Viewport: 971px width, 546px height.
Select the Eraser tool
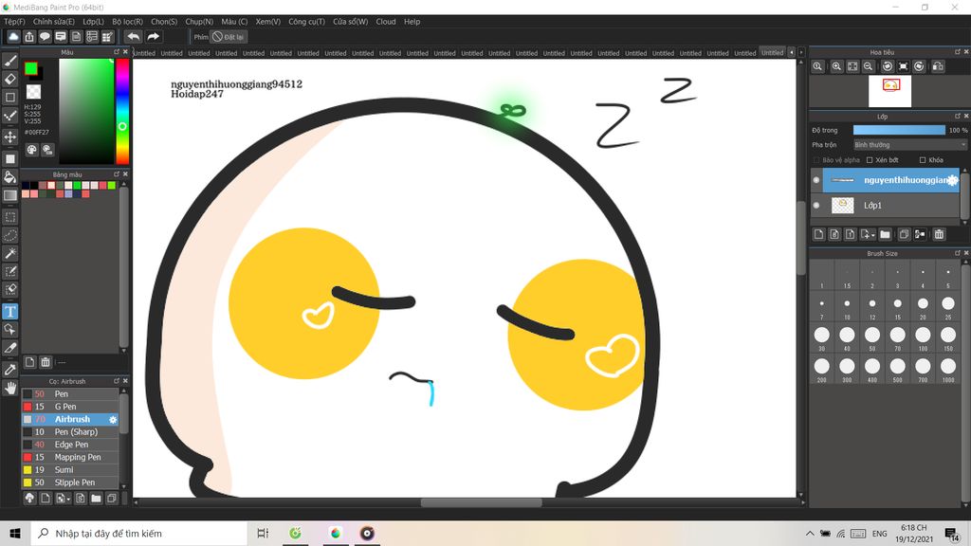pyautogui.click(x=9, y=79)
